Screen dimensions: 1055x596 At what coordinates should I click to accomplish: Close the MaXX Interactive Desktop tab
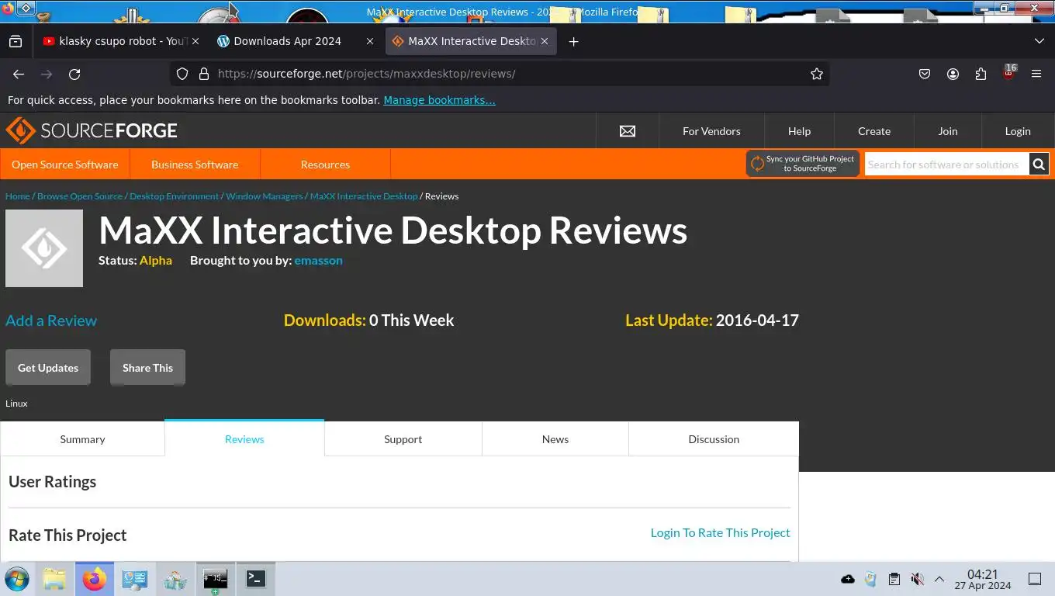pos(544,41)
